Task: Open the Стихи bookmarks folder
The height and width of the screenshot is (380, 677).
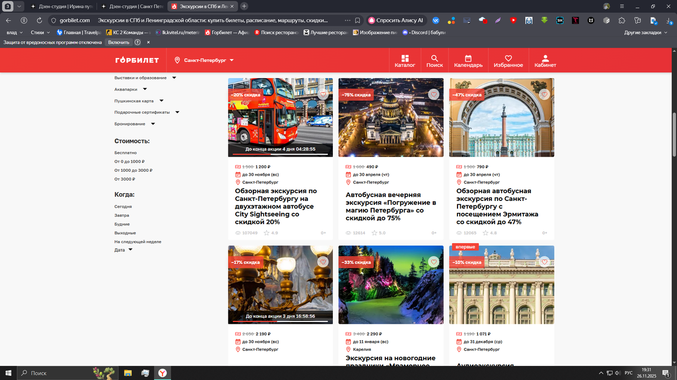Action: coord(41,33)
